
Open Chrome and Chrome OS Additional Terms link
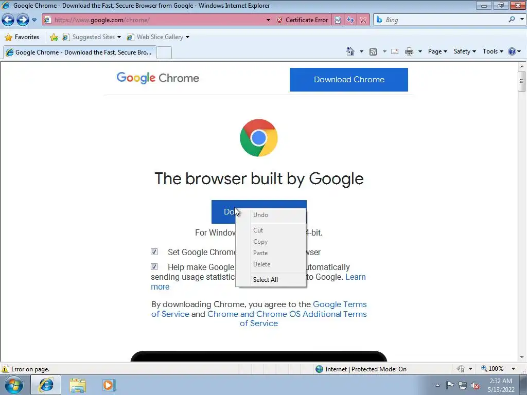tap(287, 314)
